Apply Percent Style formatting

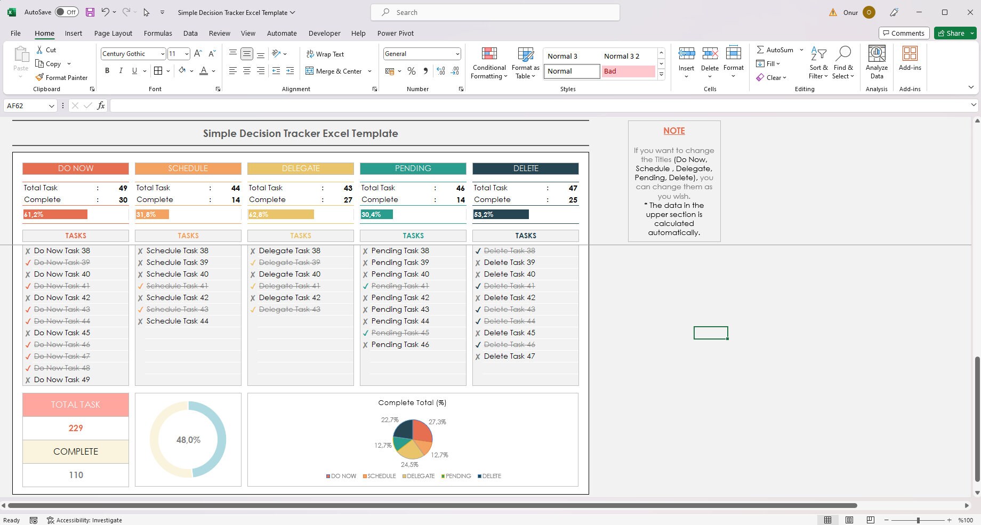click(x=411, y=71)
